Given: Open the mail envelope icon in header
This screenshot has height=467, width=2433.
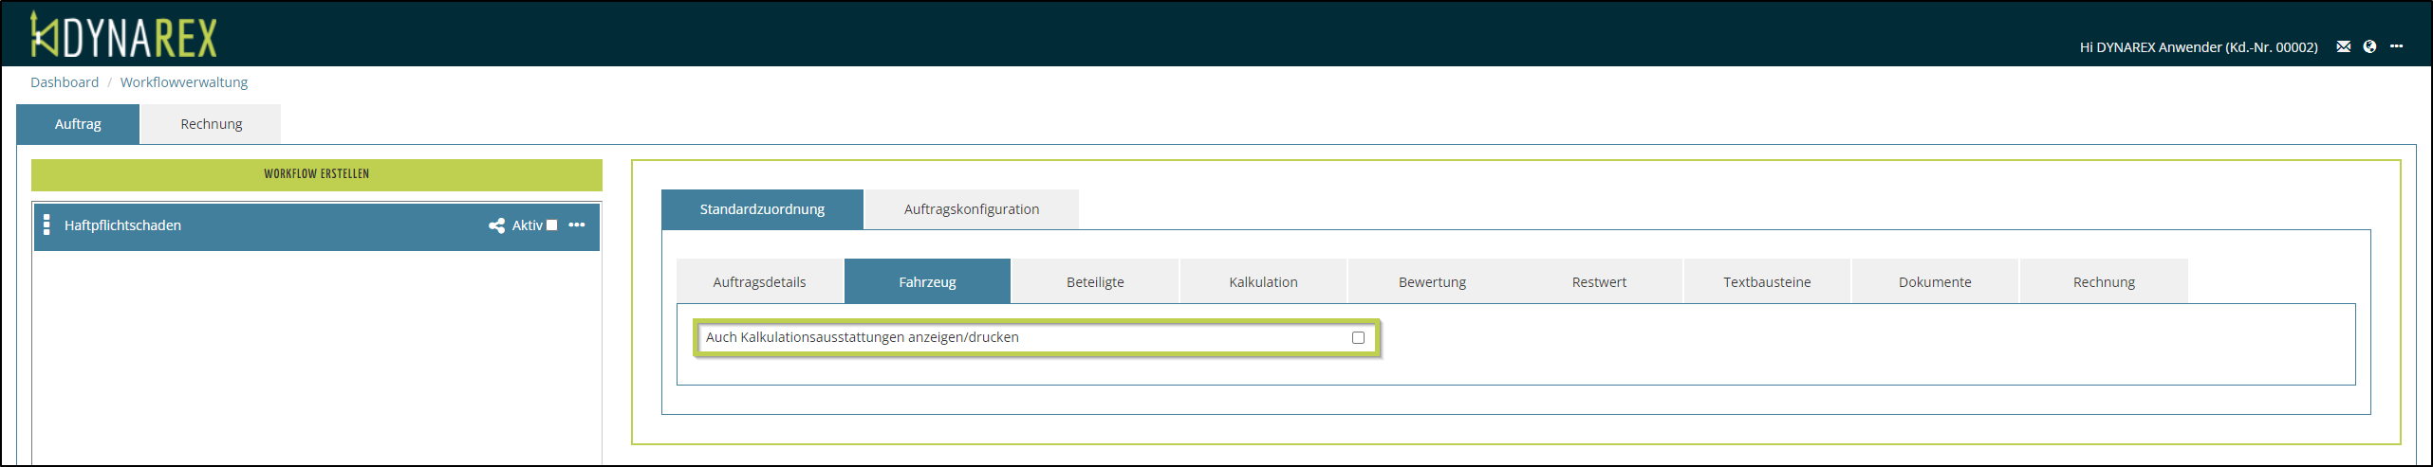Looking at the screenshot, I should coord(2343,46).
